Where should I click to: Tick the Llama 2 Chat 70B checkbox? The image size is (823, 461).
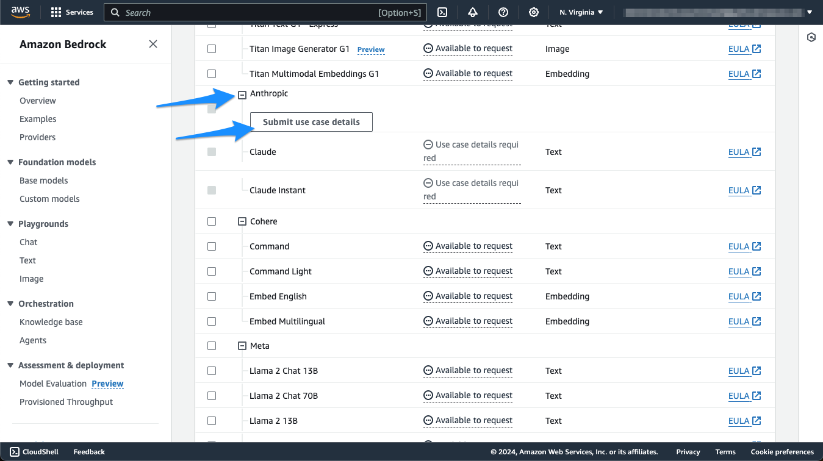click(x=212, y=396)
